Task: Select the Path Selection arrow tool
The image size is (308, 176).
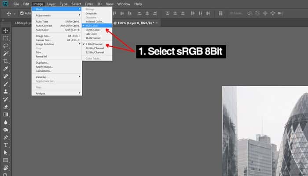Action: click(6, 153)
